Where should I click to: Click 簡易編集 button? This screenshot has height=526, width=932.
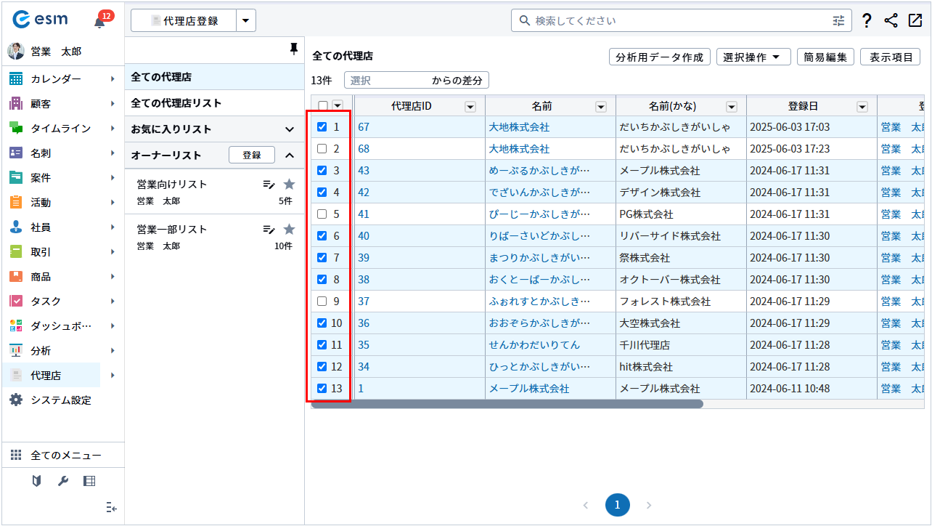pyautogui.click(x=825, y=57)
